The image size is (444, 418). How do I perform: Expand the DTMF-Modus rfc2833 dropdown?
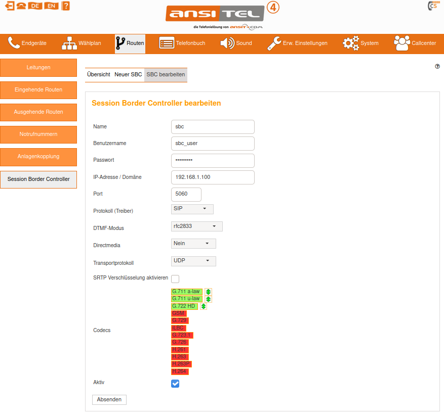point(197,226)
